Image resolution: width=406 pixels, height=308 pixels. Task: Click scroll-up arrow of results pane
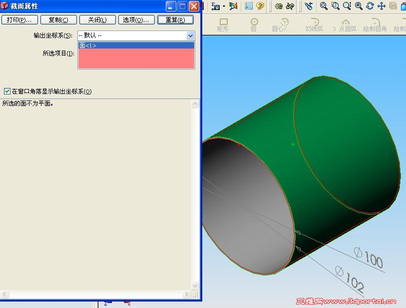(195, 104)
